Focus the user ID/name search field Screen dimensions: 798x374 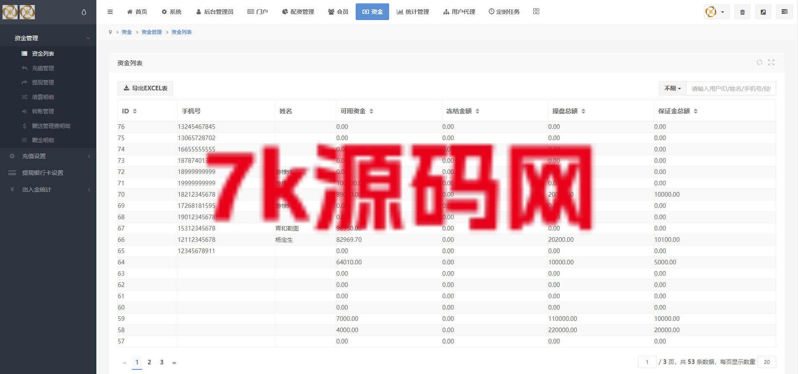point(731,88)
